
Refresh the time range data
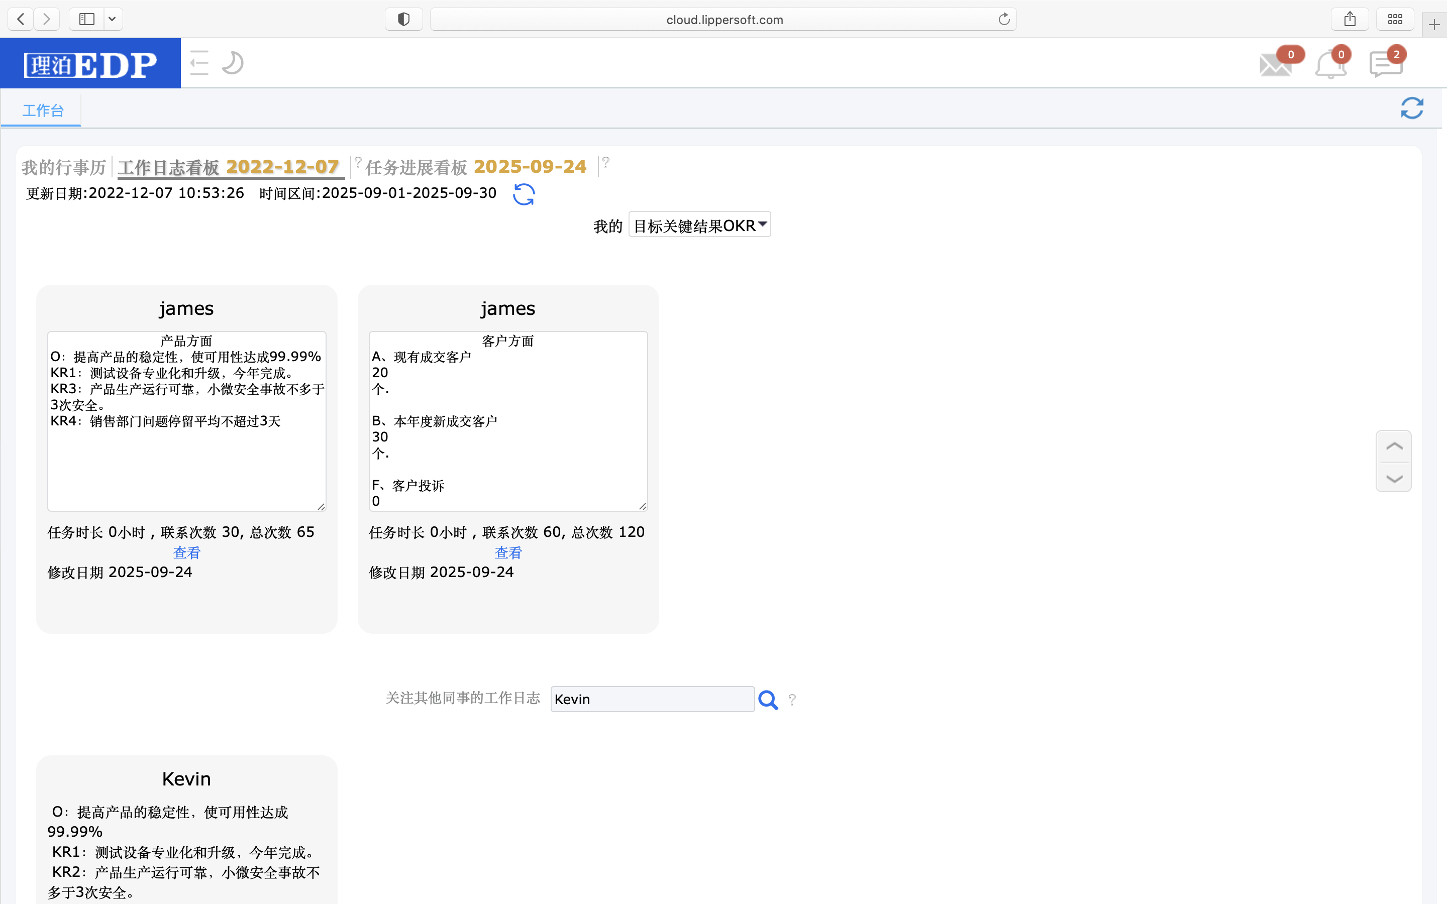tap(524, 194)
